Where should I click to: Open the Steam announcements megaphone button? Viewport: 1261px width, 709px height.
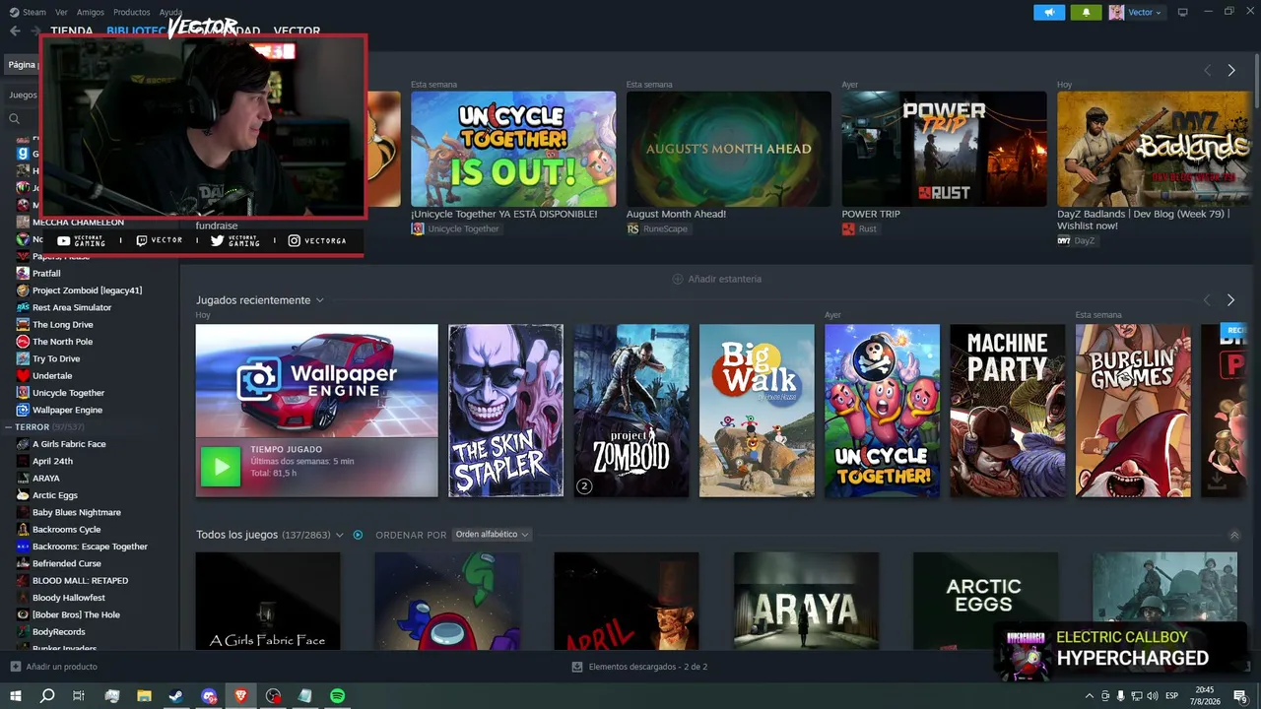1049,12
